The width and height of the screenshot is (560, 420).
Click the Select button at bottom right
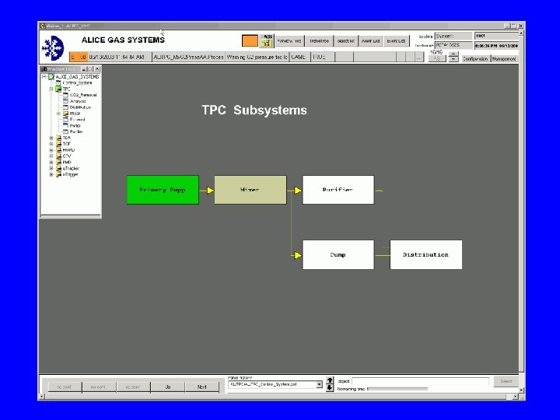pos(506,381)
